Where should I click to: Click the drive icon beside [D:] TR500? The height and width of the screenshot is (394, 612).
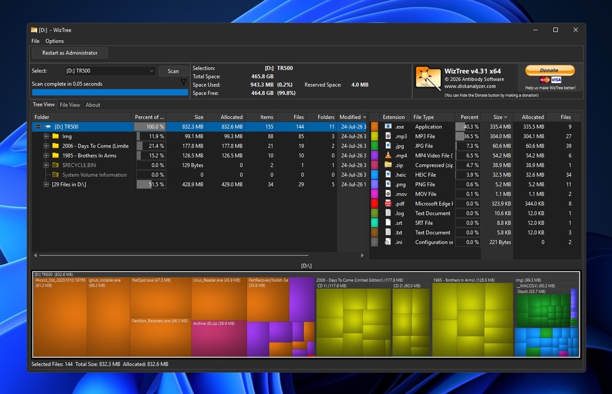pos(47,127)
